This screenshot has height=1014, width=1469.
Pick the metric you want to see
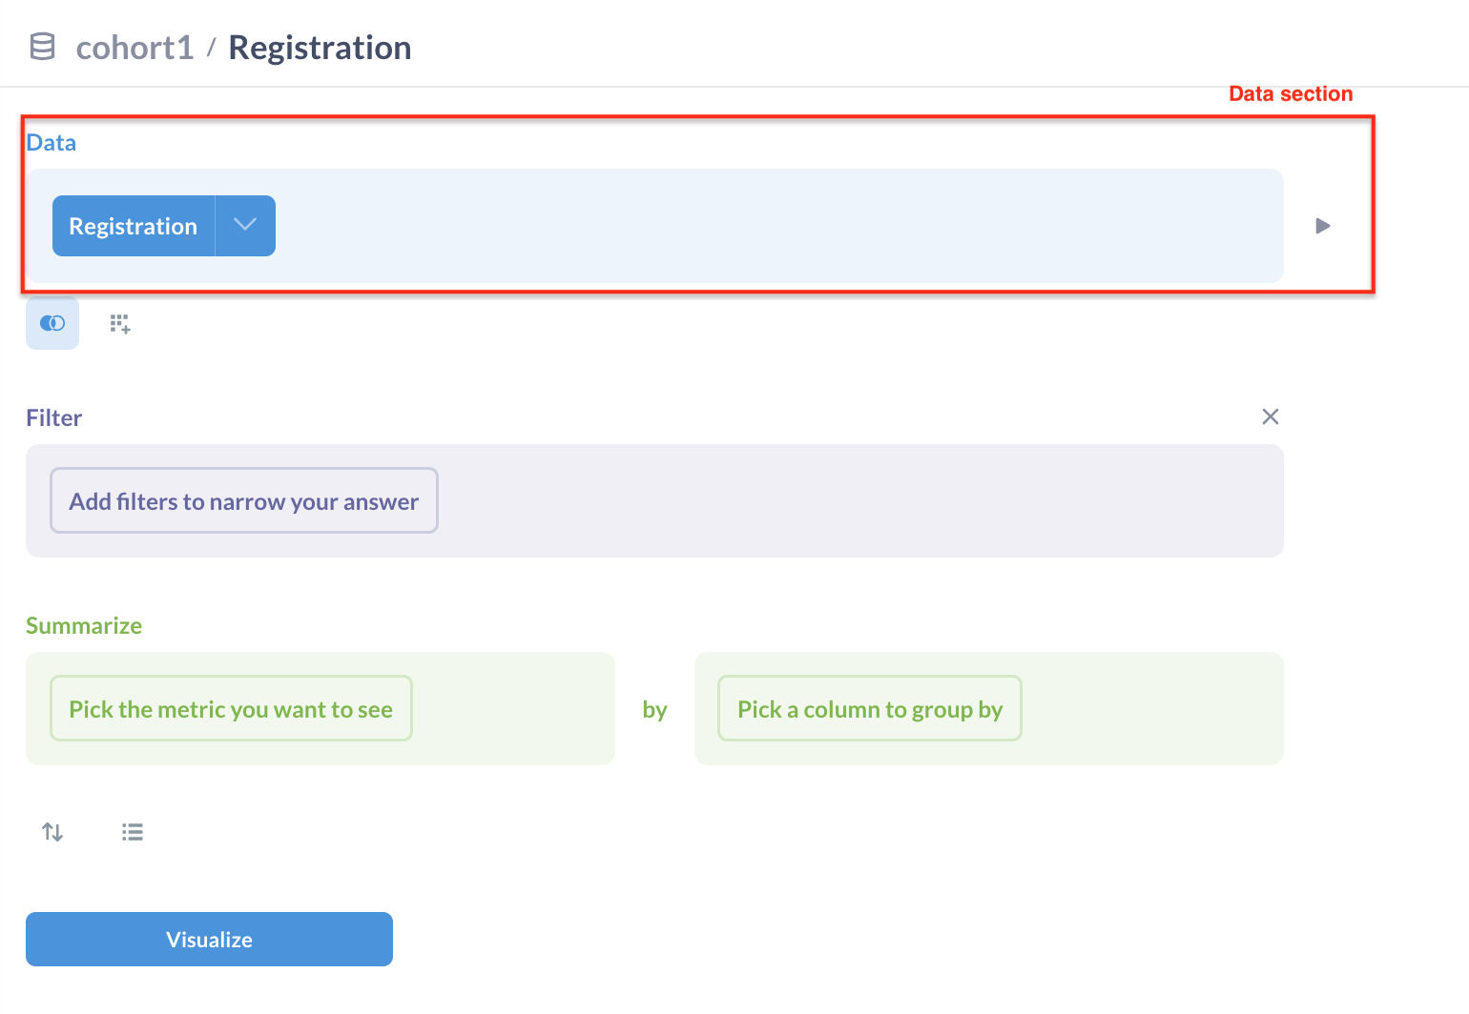230,708
